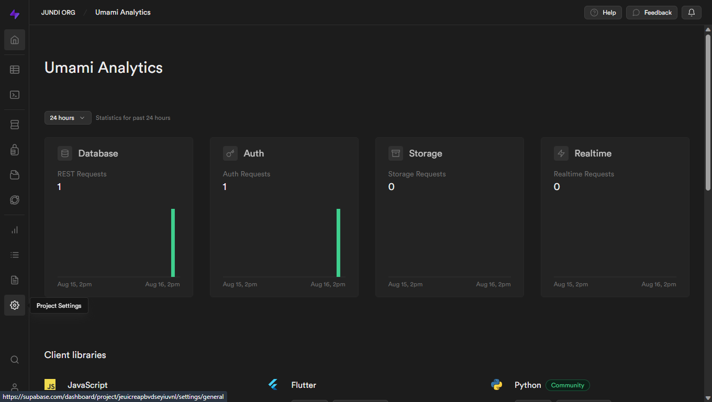712x402 pixels.
Task: Open the Table Editor icon
Action: pos(15,70)
